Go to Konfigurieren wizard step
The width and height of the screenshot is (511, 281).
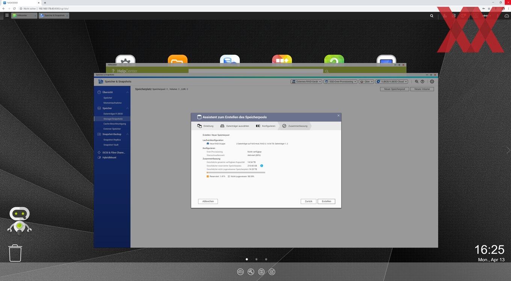tap(266, 126)
